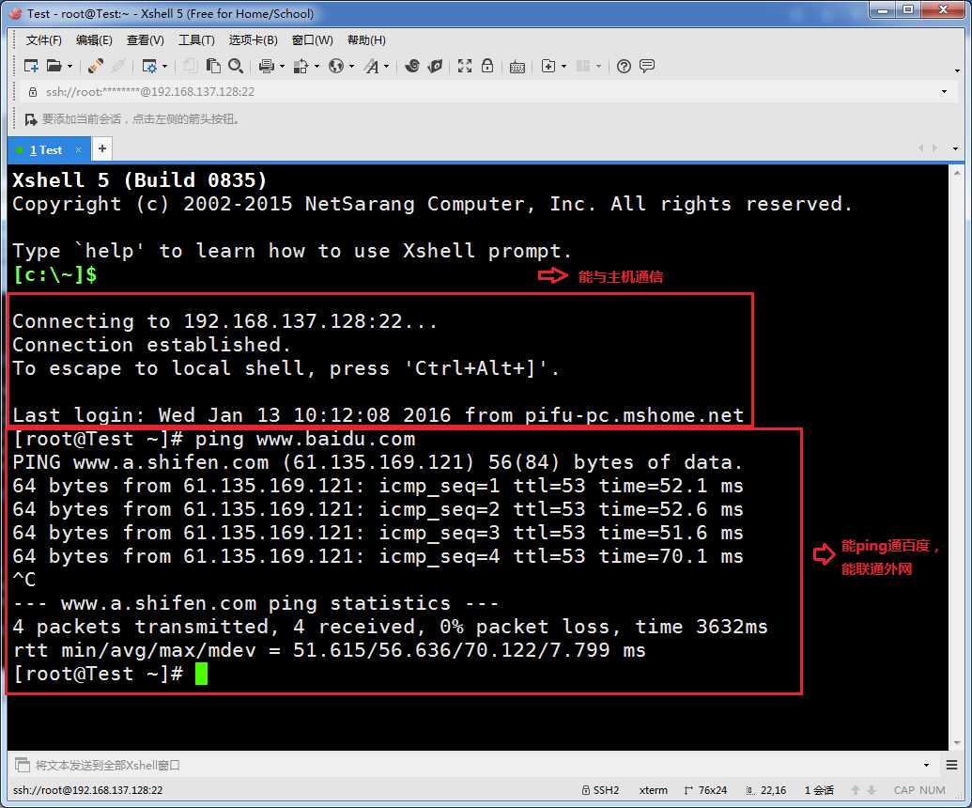Open the 查看(V) menu
The height and width of the screenshot is (808, 972).
coord(145,40)
